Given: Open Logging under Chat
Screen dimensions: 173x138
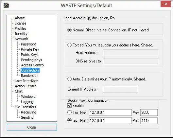Looking at the screenshot, I should point(27,102).
